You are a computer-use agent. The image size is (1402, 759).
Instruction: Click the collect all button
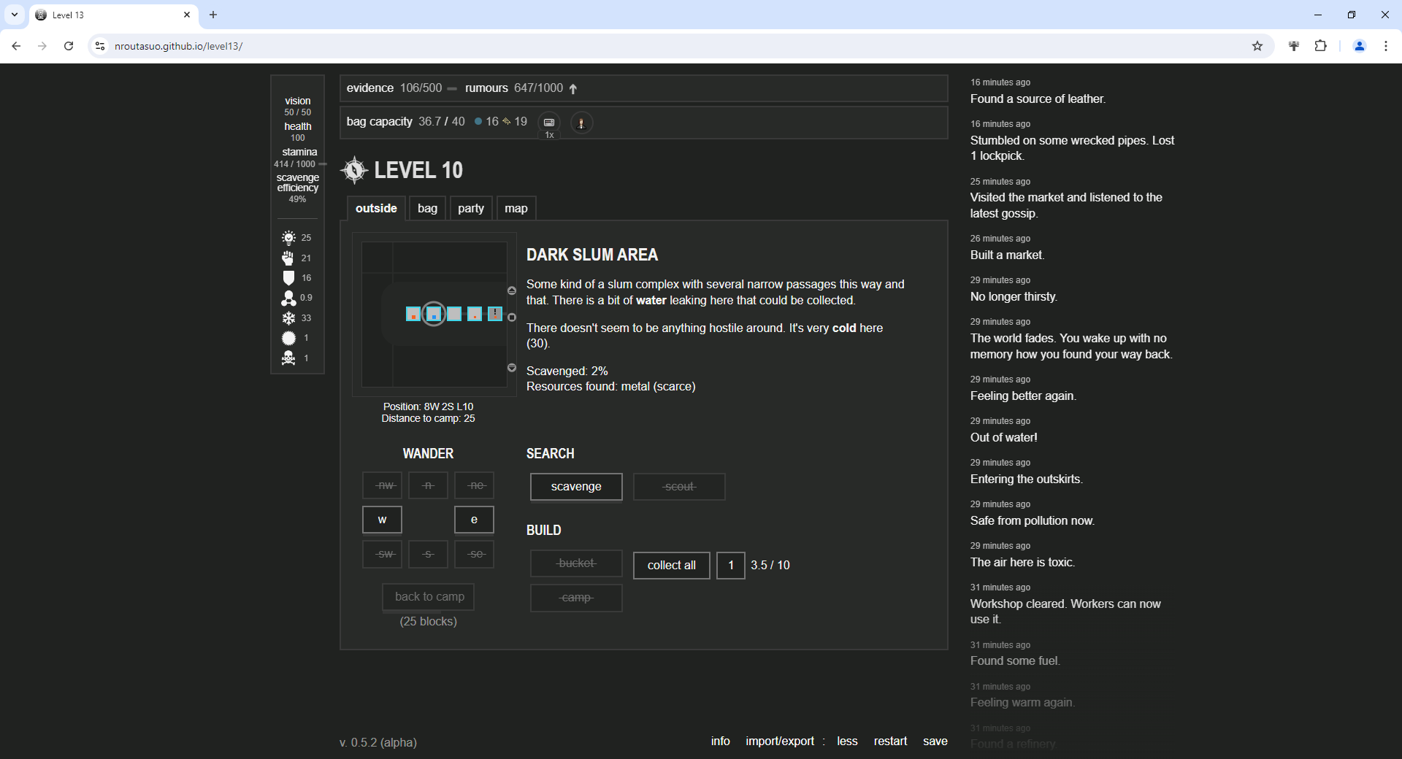pos(672,566)
